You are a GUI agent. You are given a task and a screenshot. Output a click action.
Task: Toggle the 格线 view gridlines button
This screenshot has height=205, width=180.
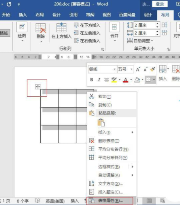(x=5, y=33)
